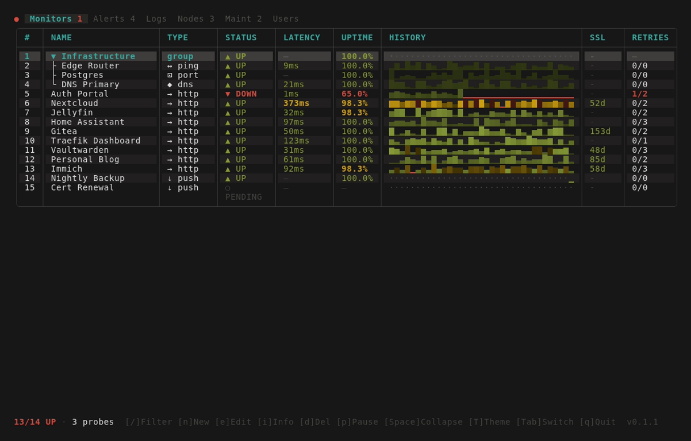The width and height of the screenshot is (691, 441).
Task: Select the Jellyfin monitor
Action: point(347,113)
